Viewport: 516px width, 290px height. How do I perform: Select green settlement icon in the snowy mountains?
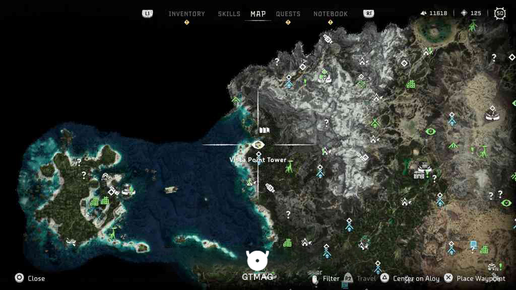click(x=325, y=77)
